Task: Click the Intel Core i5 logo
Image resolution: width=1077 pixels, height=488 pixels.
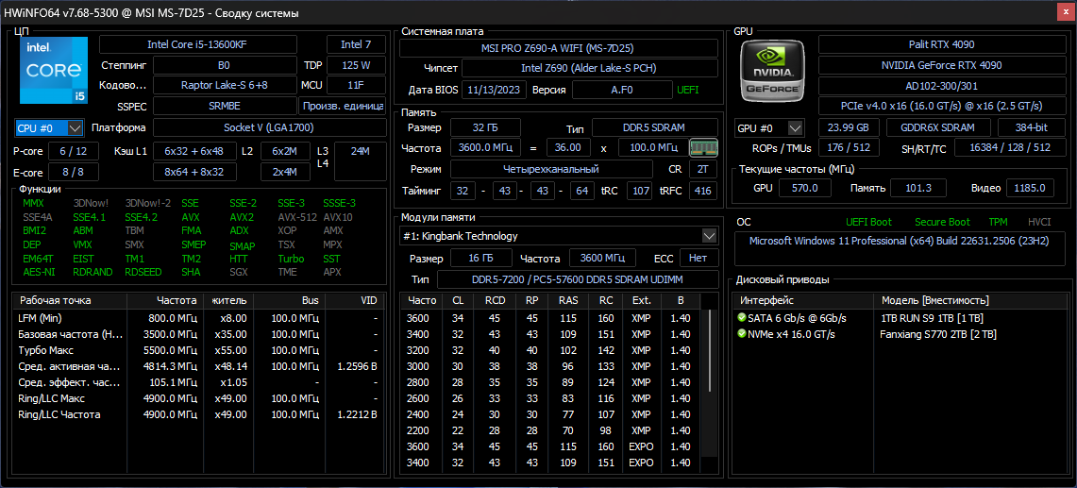Action: coord(53,71)
